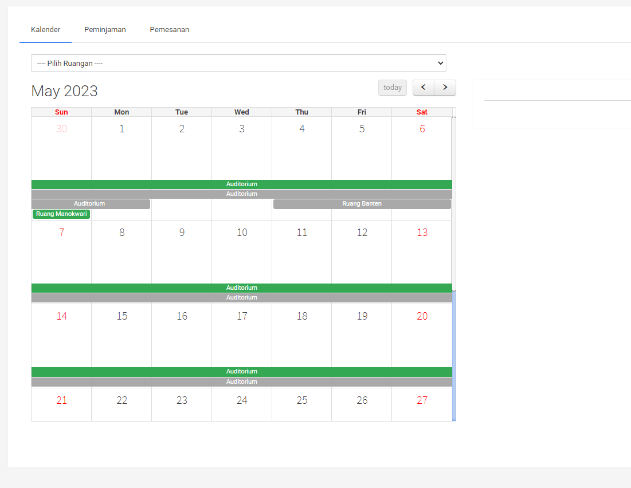
Task: Click the calendar's vertical scrollbar
Action: pos(454,355)
